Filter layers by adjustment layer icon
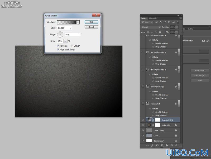This screenshot has height=159, width=211. pos(160,22)
